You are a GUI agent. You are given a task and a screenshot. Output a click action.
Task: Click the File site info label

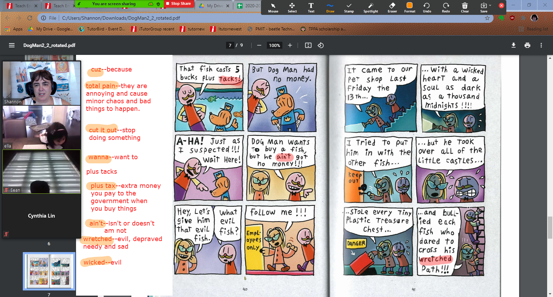(x=48, y=18)
